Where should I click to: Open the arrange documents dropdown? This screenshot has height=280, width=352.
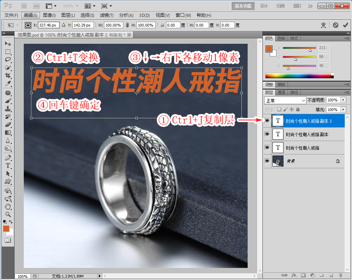[90, 6]
